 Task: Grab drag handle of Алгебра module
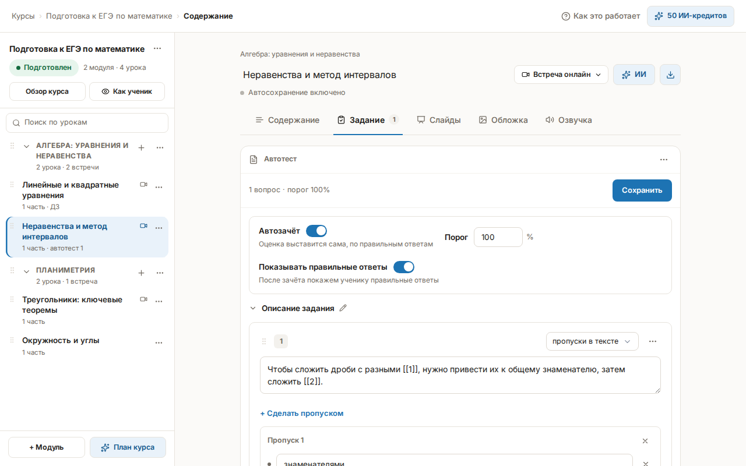(12, 146)
